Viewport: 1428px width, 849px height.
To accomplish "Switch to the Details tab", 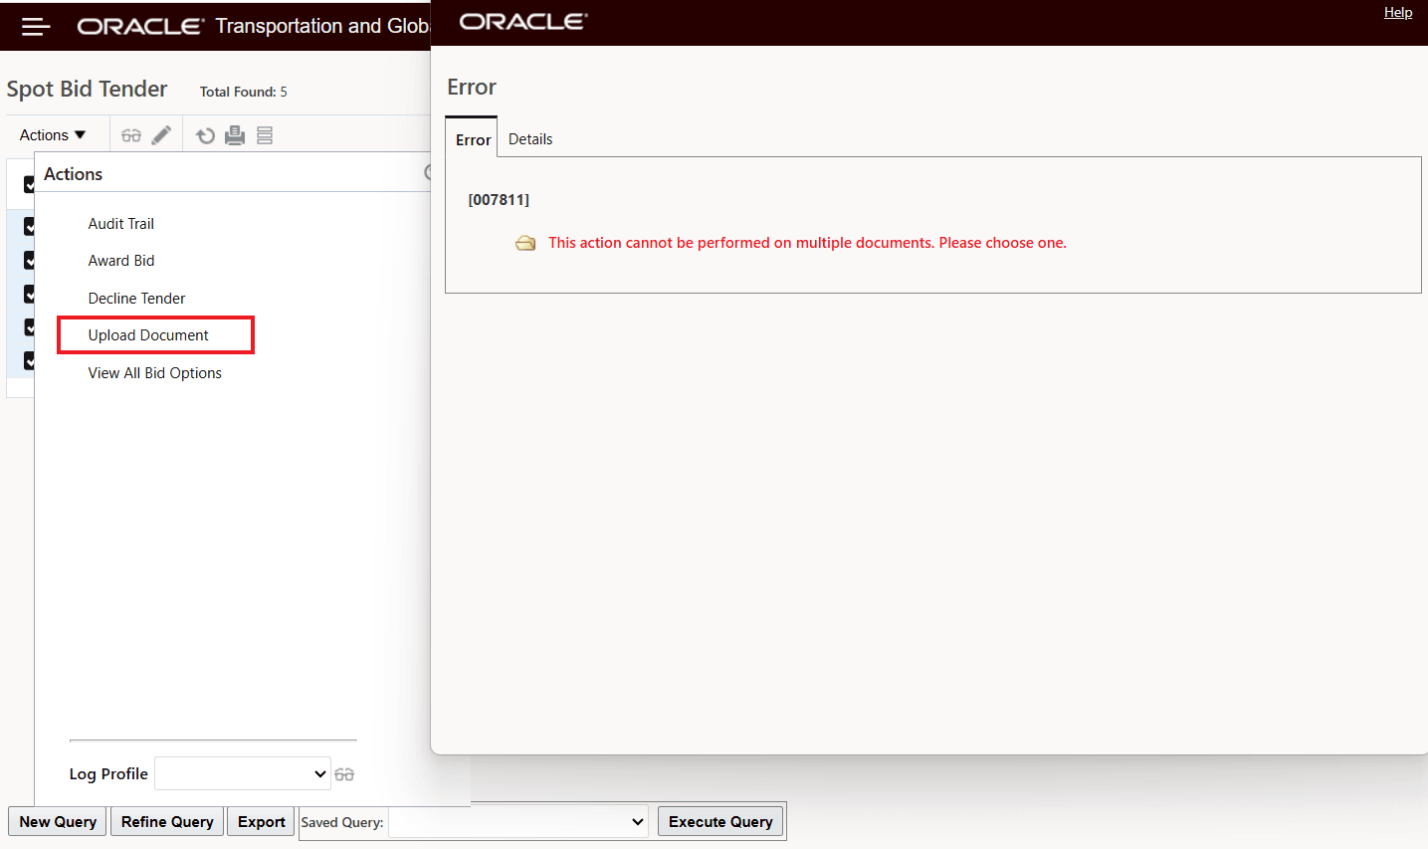I will 530,139.
